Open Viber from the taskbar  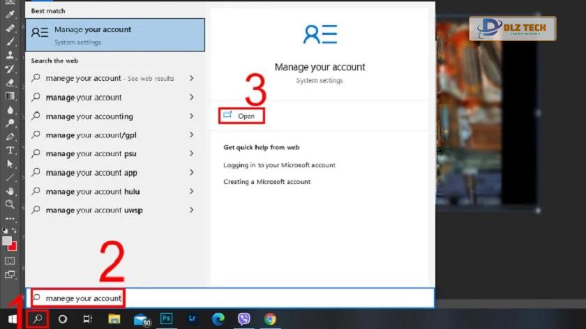(x=243, y=319)
